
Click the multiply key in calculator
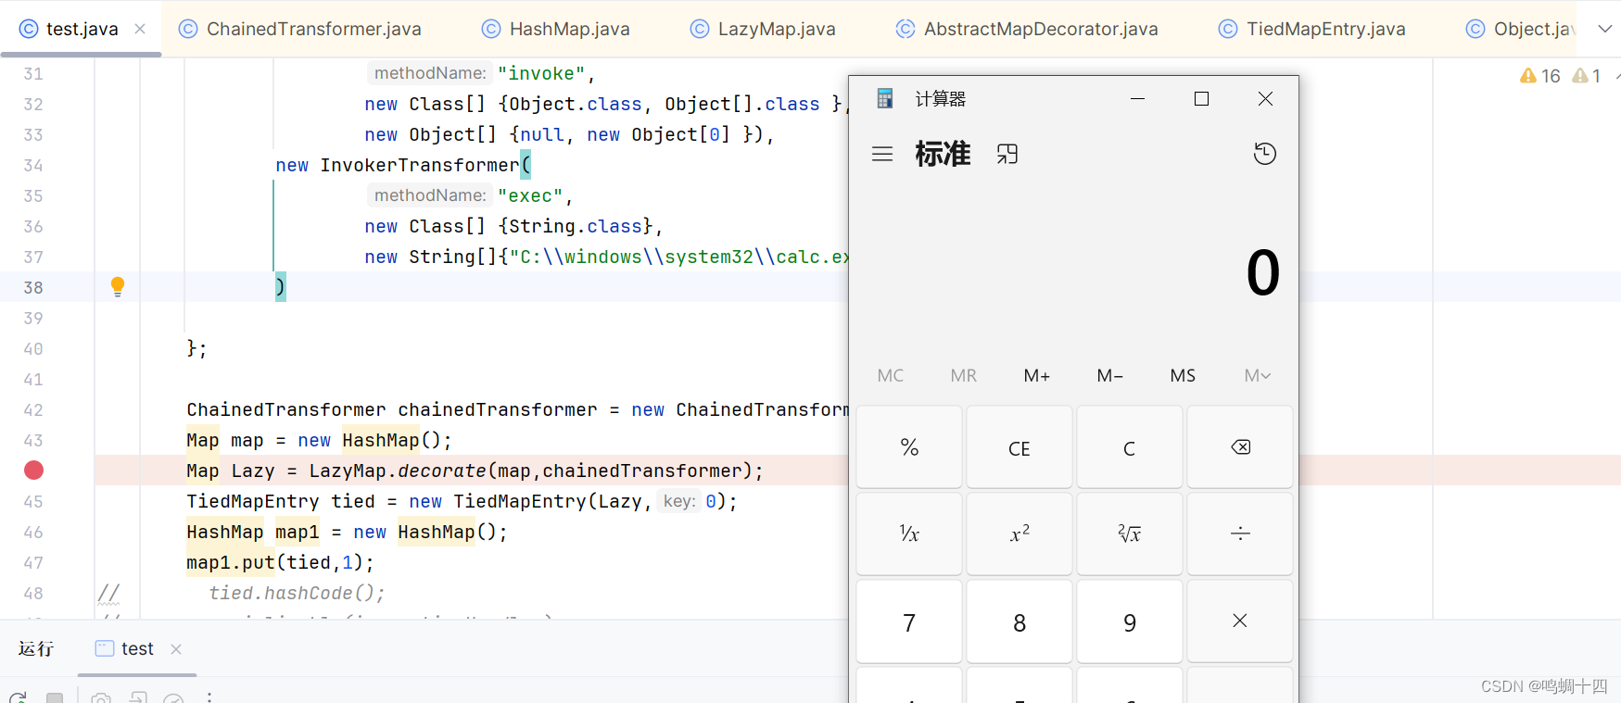point(1240,621)
